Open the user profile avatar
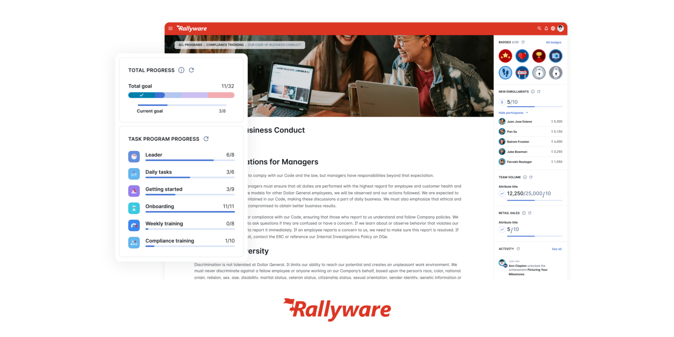 coord(560,28)
